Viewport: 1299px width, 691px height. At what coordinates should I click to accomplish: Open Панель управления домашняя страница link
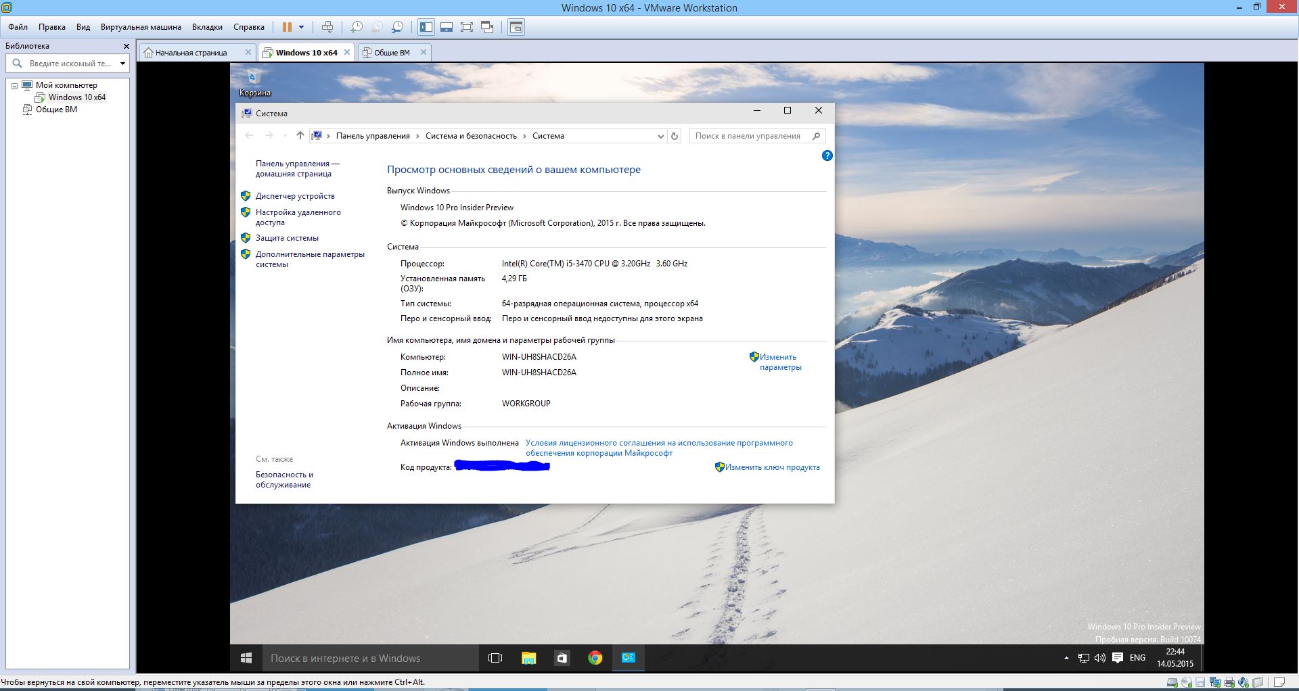tap(298, 168)
